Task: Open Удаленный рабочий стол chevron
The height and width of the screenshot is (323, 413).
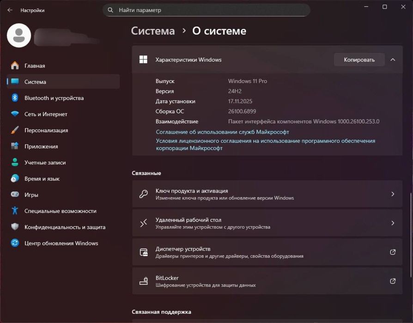Action: (x=393, y=223)
